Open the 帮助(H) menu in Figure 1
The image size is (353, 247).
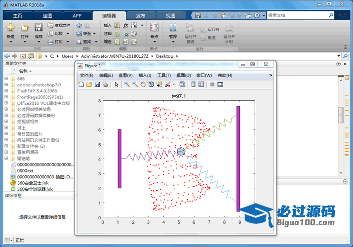point(225,75)
